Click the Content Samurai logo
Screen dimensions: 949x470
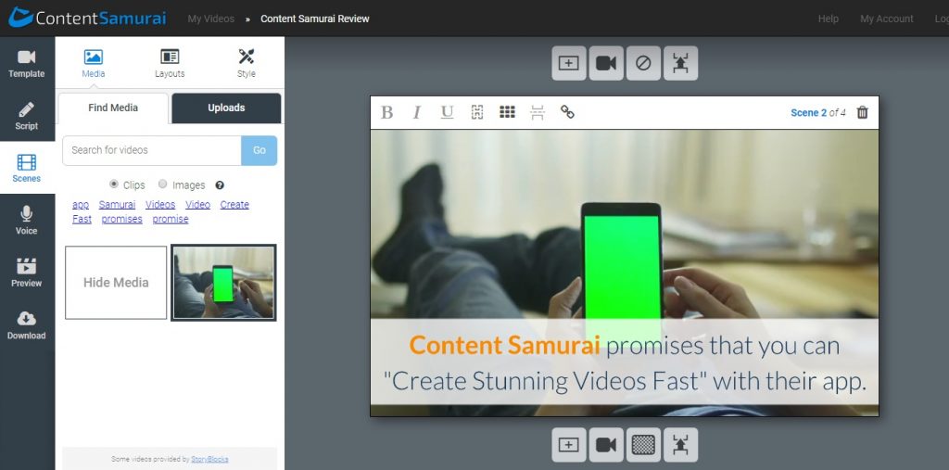click(x=87, y=18)
